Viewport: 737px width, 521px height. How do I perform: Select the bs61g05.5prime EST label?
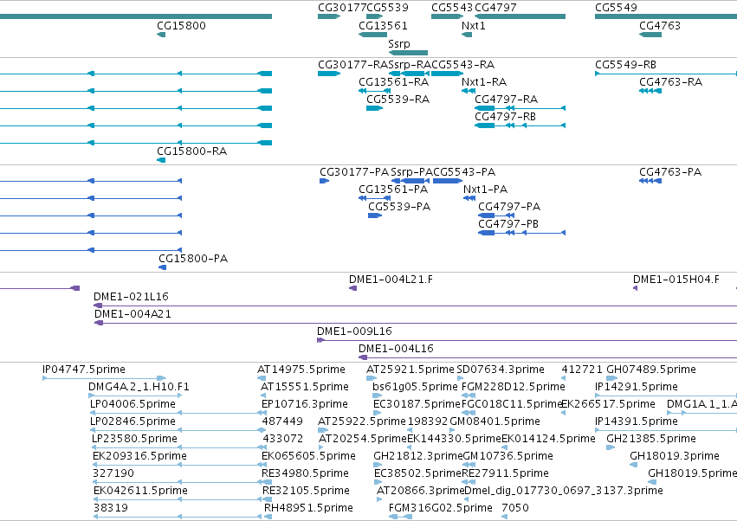tap(415, 387)
